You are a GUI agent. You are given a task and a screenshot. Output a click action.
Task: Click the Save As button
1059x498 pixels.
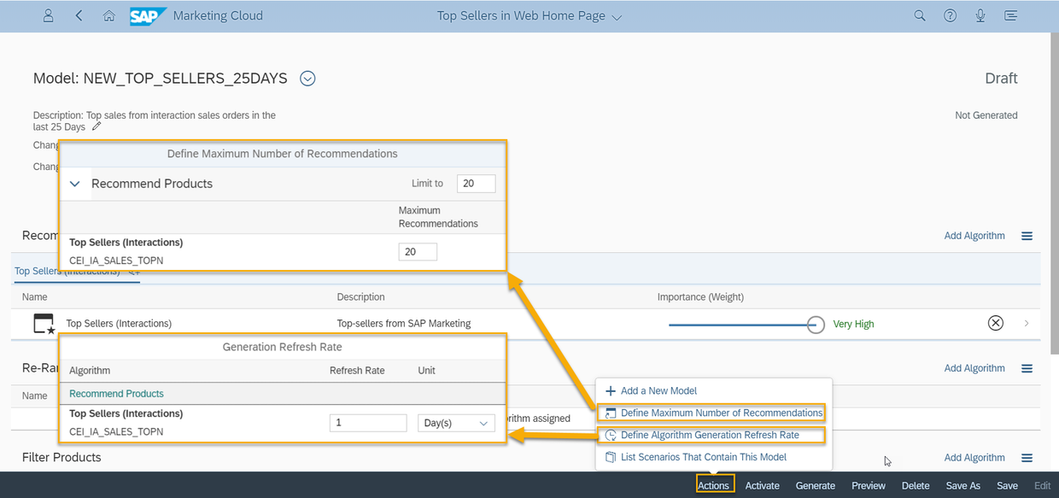point(963,485)
